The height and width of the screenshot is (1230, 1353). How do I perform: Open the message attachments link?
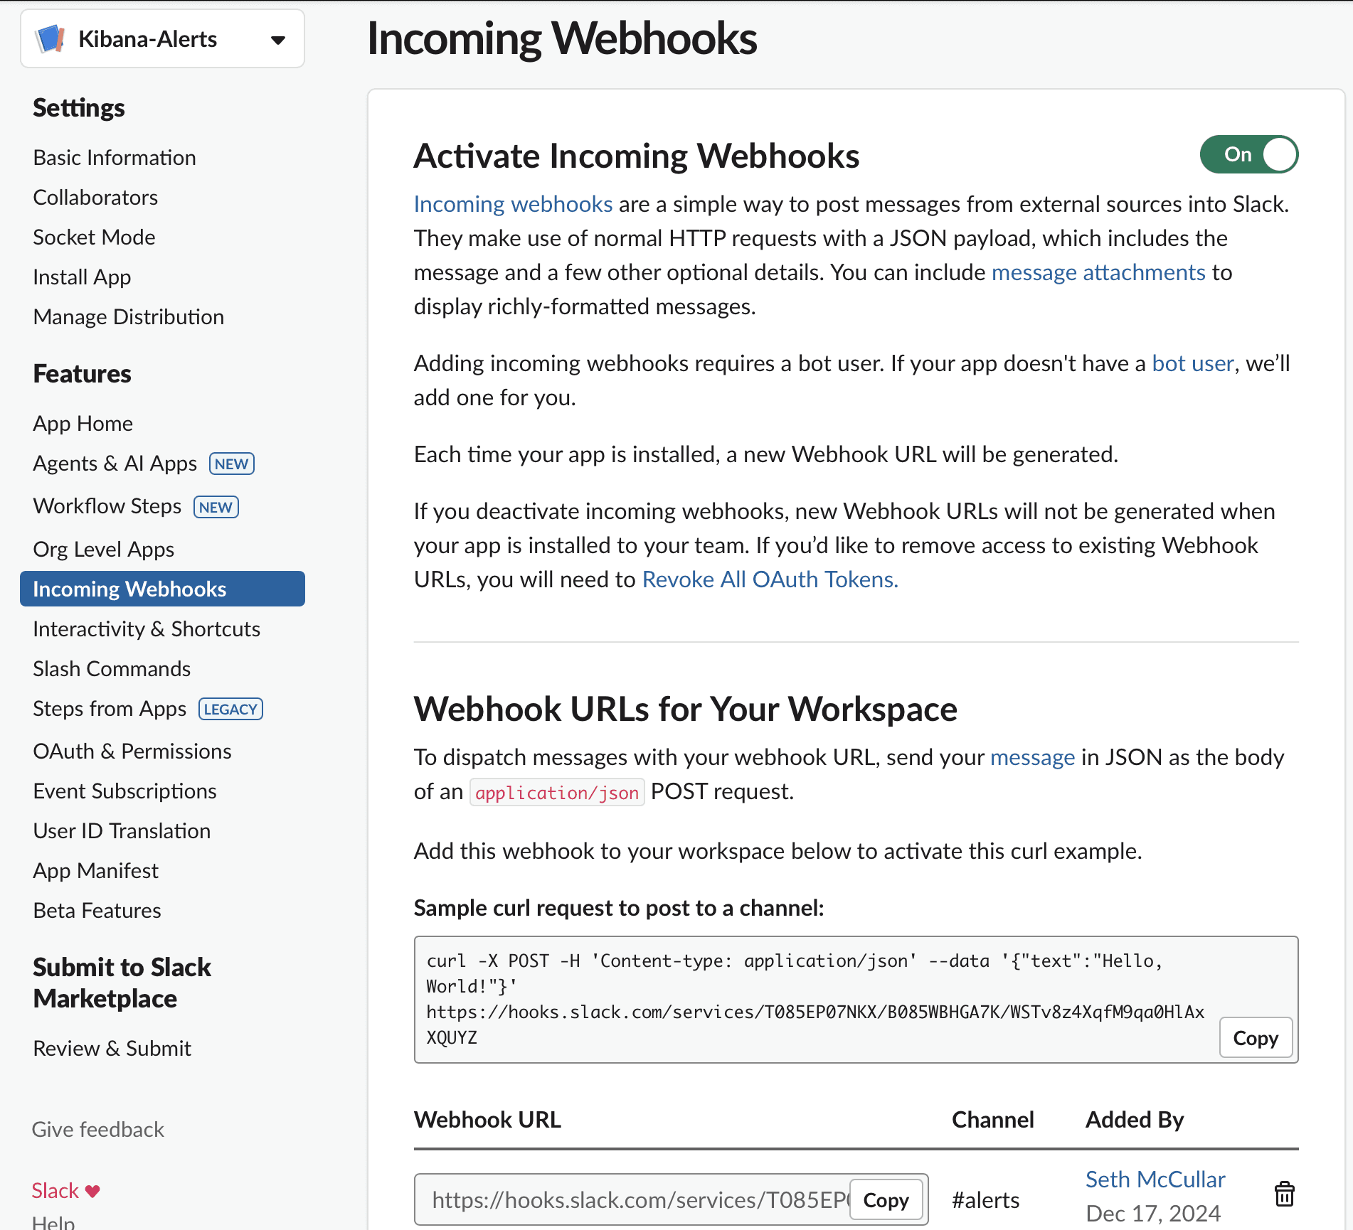(x=1098, y=272)
